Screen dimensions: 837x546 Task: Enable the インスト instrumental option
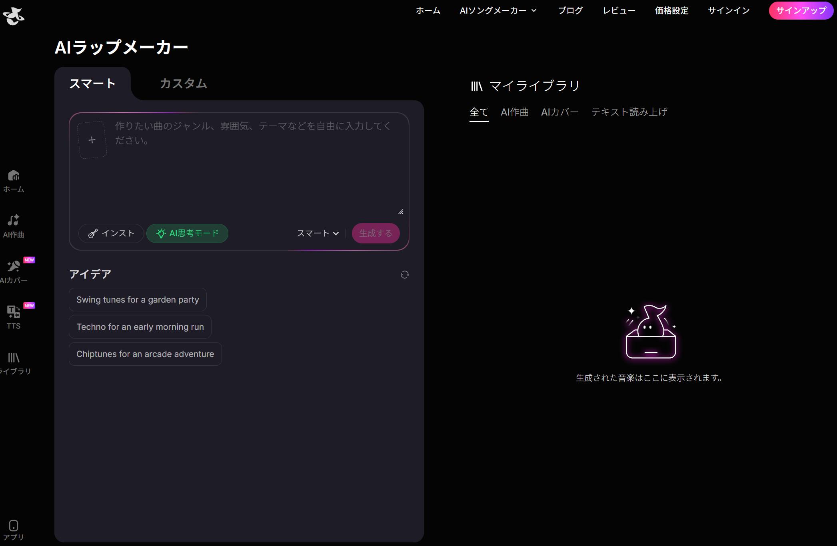pyautogui.click(x=111, y=233)
